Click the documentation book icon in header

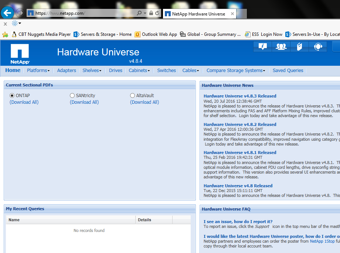(299, 47)
